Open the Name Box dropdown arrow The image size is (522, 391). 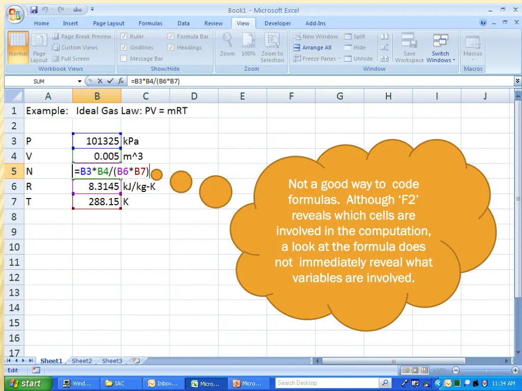(80, 81)
